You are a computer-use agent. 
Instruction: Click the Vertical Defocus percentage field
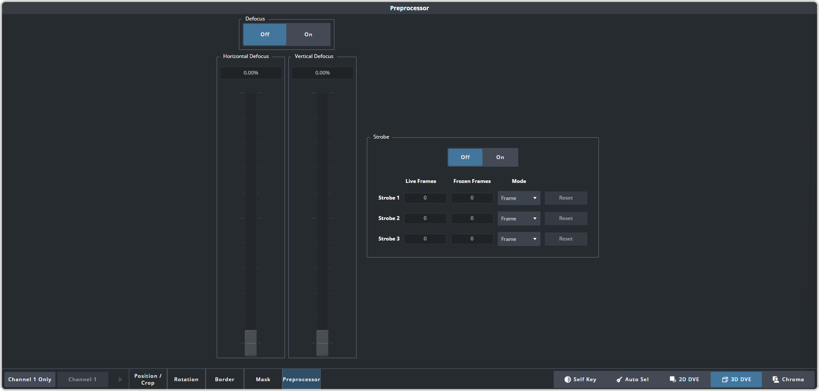[x=322, y=73]
